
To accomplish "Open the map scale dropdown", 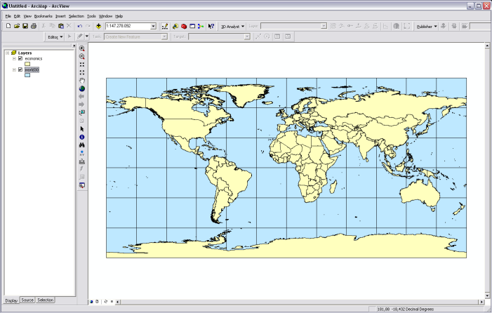I will pos(154,26).
